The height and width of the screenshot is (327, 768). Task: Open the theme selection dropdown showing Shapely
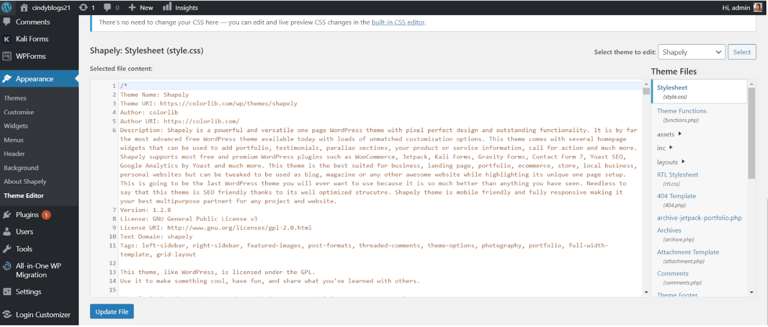(691, 52)
